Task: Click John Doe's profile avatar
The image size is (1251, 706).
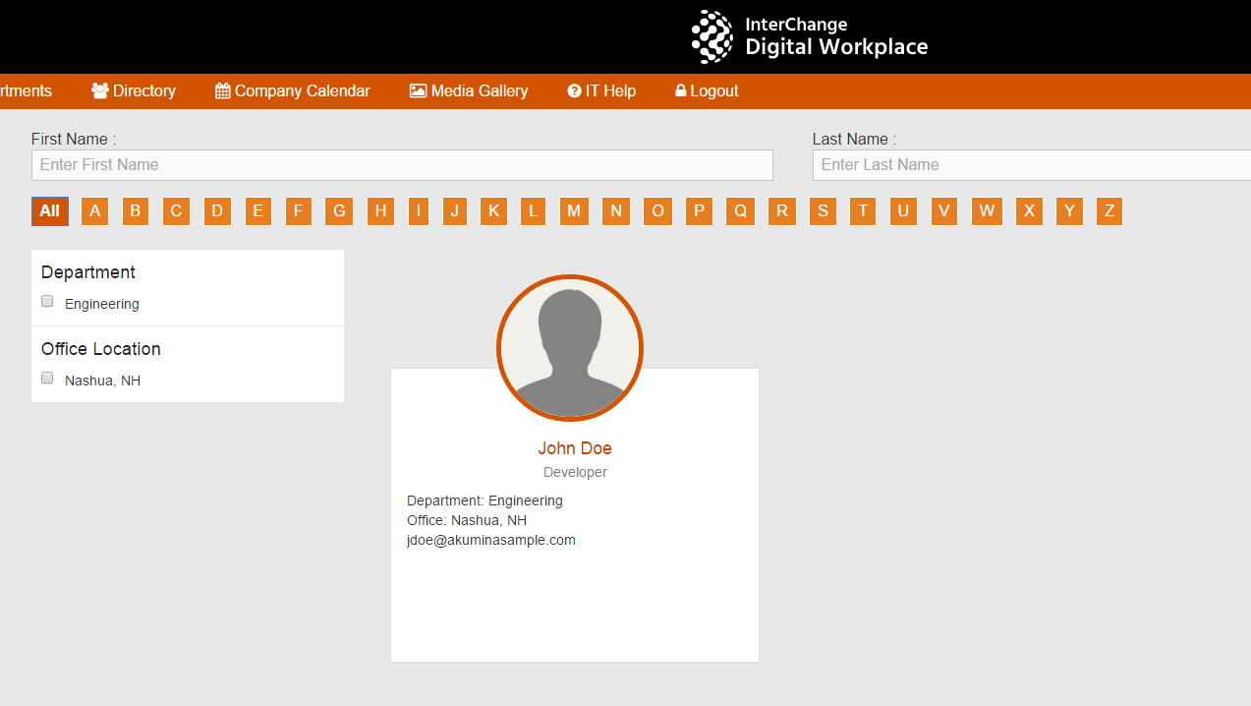Action: point(570,348)
